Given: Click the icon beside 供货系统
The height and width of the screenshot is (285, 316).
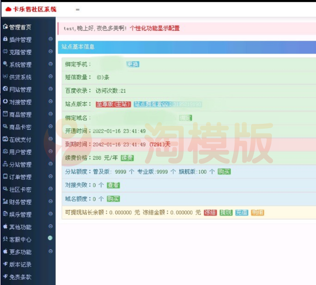Looking at the screenshot, I should pyautogui.click(x=5, y=77).
